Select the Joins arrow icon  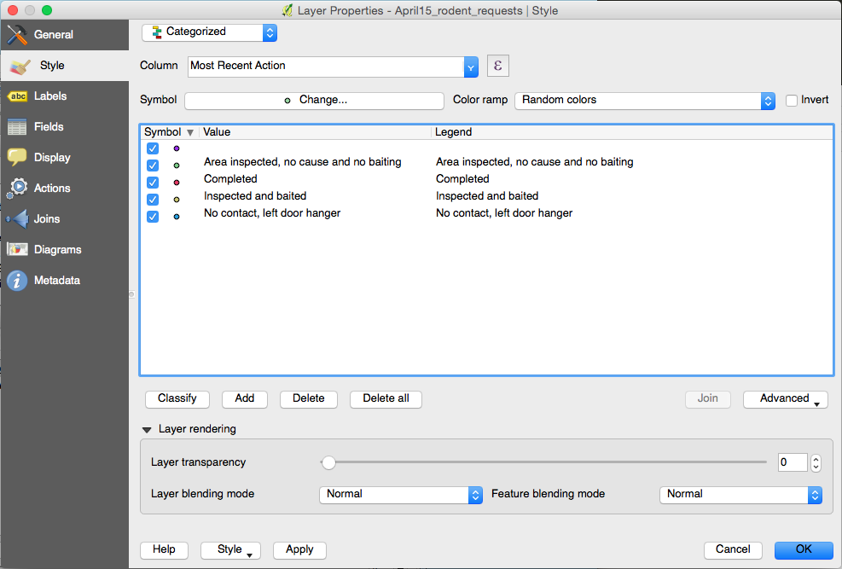(17, 219)
